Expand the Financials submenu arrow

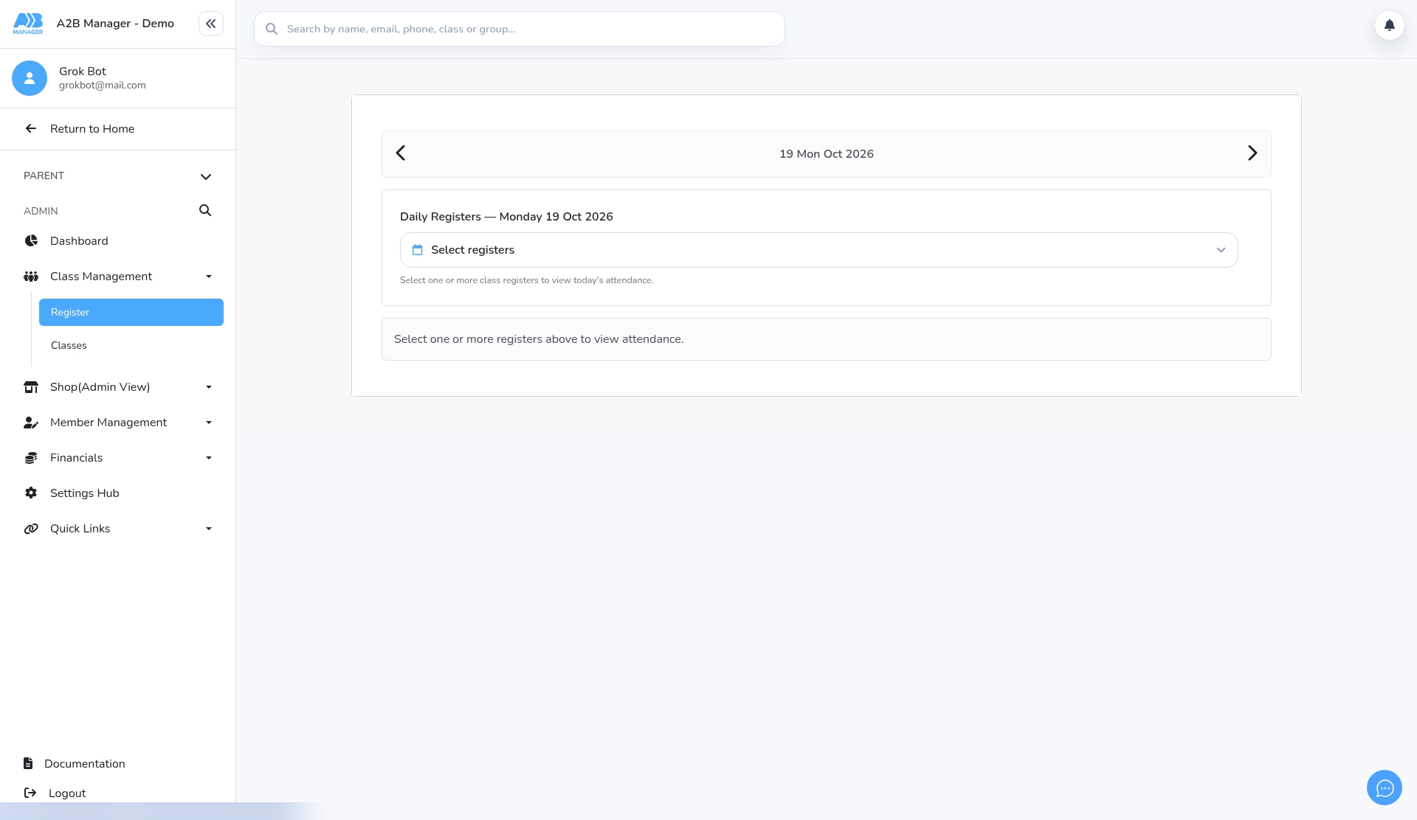click(209, 458)
